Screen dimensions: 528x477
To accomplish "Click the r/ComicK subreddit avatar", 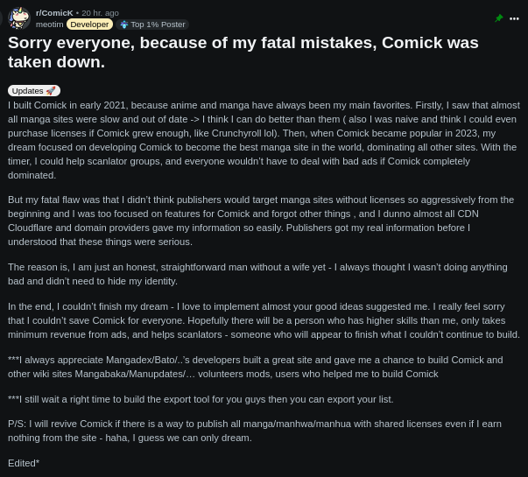I will [x=19, y=18].
